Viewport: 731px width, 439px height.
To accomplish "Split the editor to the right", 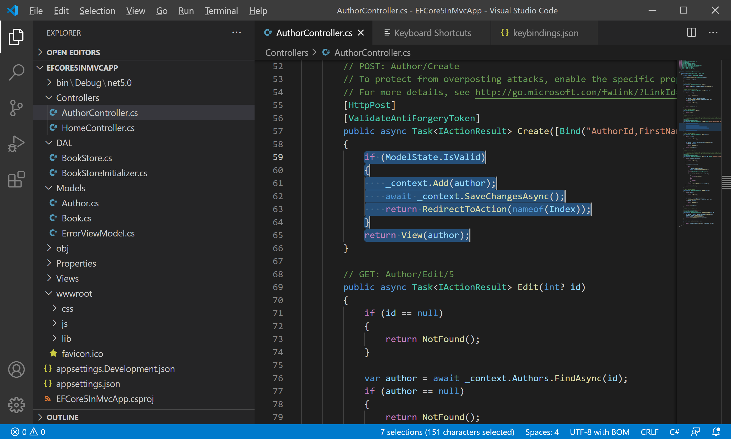I will point(691,33).
